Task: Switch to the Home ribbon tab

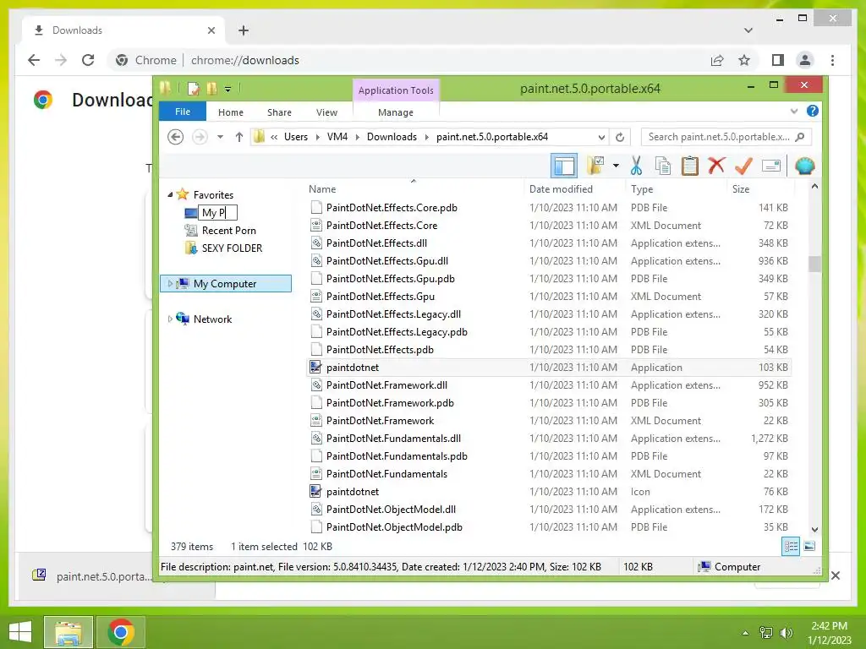Action: coord(230,112)
